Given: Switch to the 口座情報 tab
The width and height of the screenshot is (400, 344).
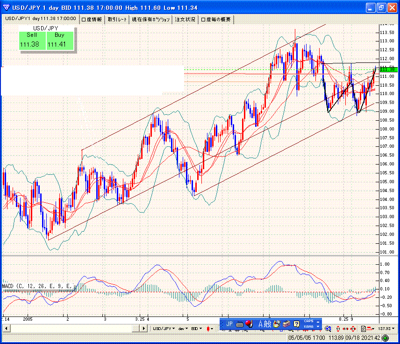Looking at the screenshot, I should tap(92, 19).
